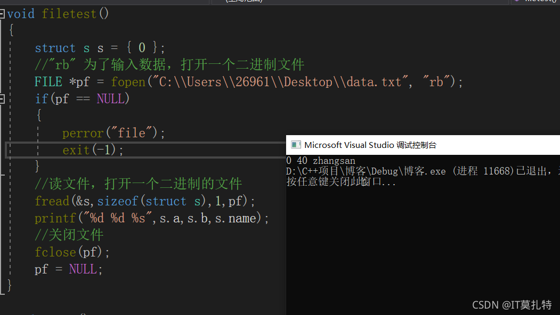This screenshot has width=560, height=315.
Task: Click the console line with 博客.exe path
Action: click(423, 171)
